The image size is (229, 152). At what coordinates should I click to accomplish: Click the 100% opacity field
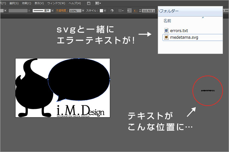tap(75, 11)
